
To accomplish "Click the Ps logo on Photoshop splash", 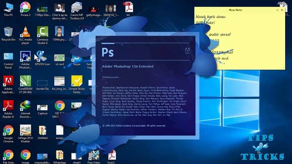I will (x=108, y=52).
